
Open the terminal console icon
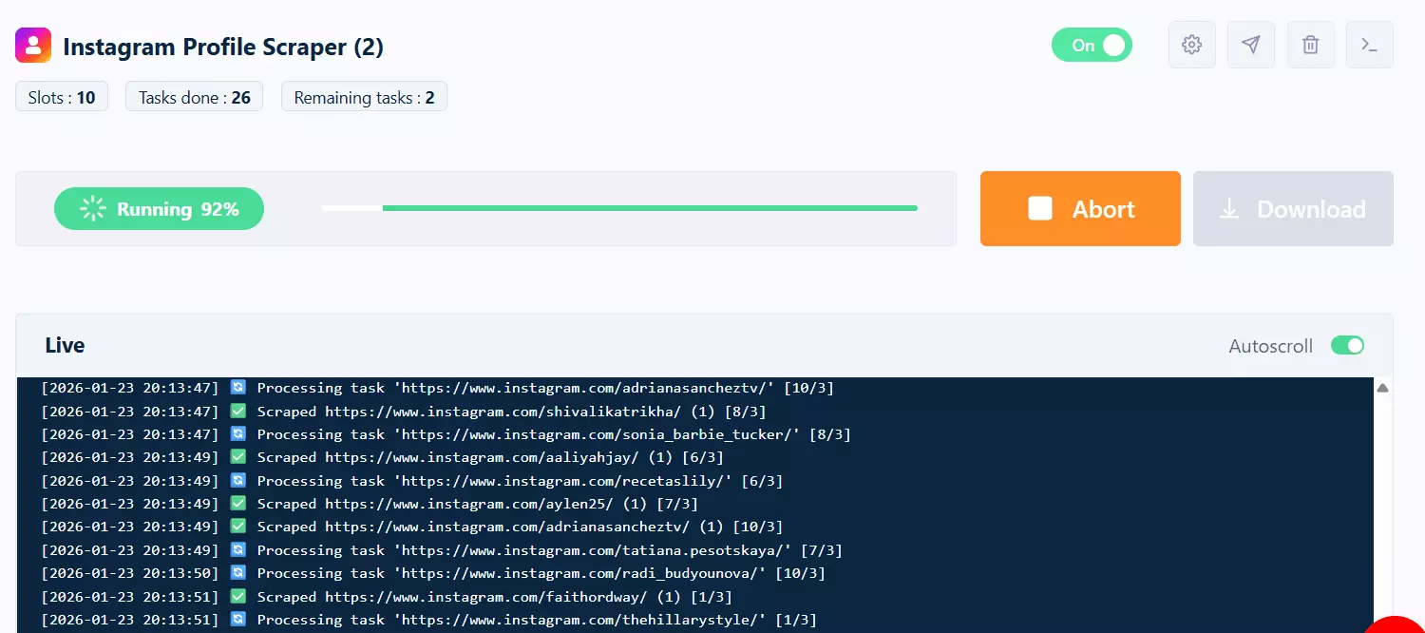tap(1369, 45)
